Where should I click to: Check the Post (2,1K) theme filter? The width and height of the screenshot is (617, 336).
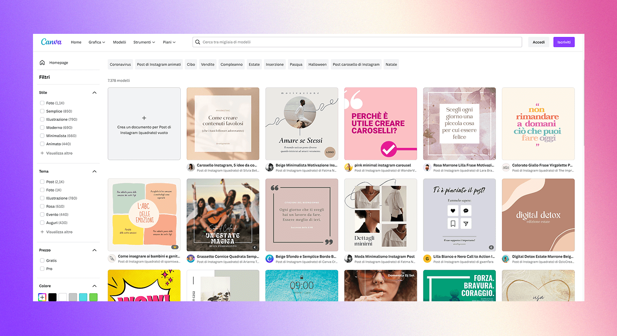coord(42,182)
